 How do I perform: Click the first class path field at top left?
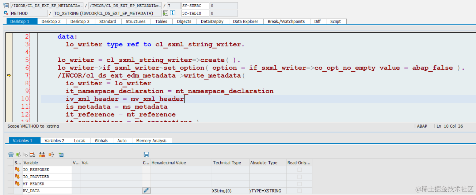(x=47, y=6)
